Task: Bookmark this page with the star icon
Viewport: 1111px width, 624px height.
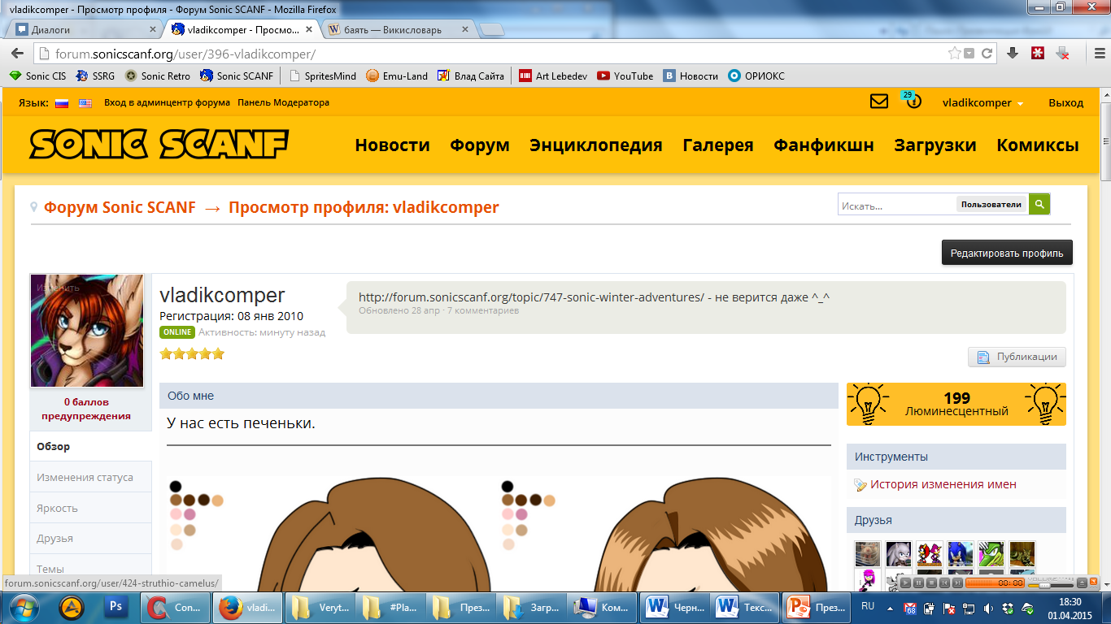Action: pyautogui.click(x=954, y=54)
